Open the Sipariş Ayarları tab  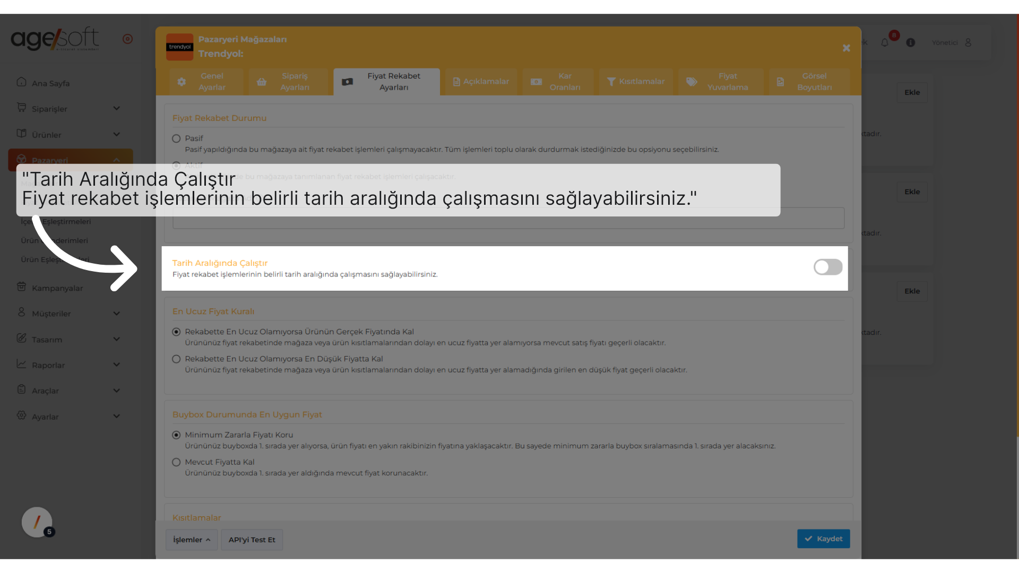click(288, 82)
